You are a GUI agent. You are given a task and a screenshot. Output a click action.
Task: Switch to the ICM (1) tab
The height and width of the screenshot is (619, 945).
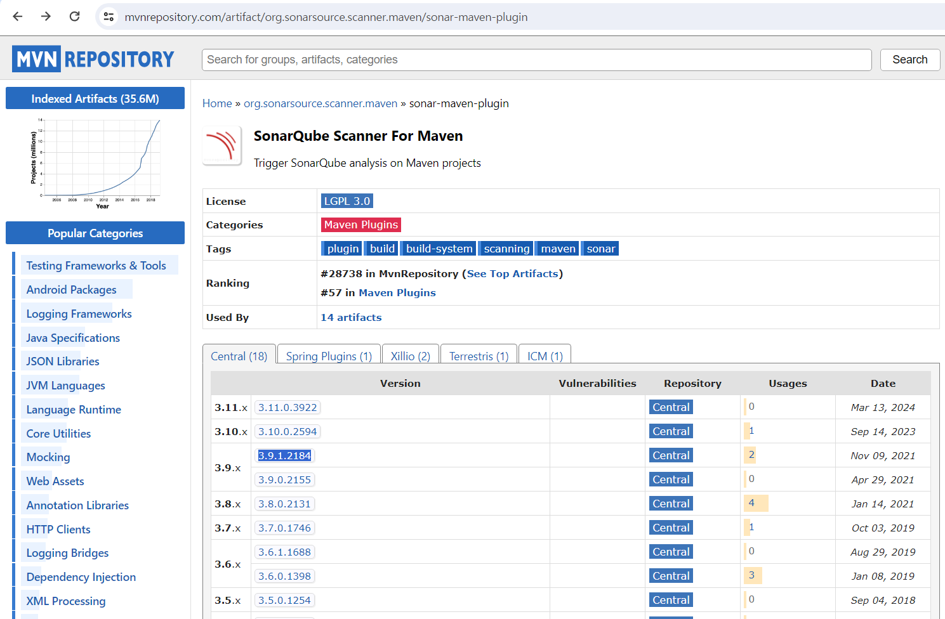545,356
